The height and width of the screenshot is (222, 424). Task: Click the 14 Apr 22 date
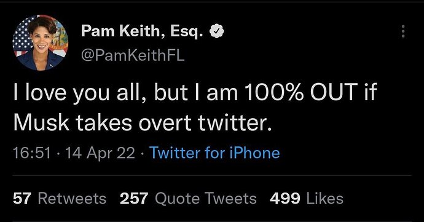point(100,153)
